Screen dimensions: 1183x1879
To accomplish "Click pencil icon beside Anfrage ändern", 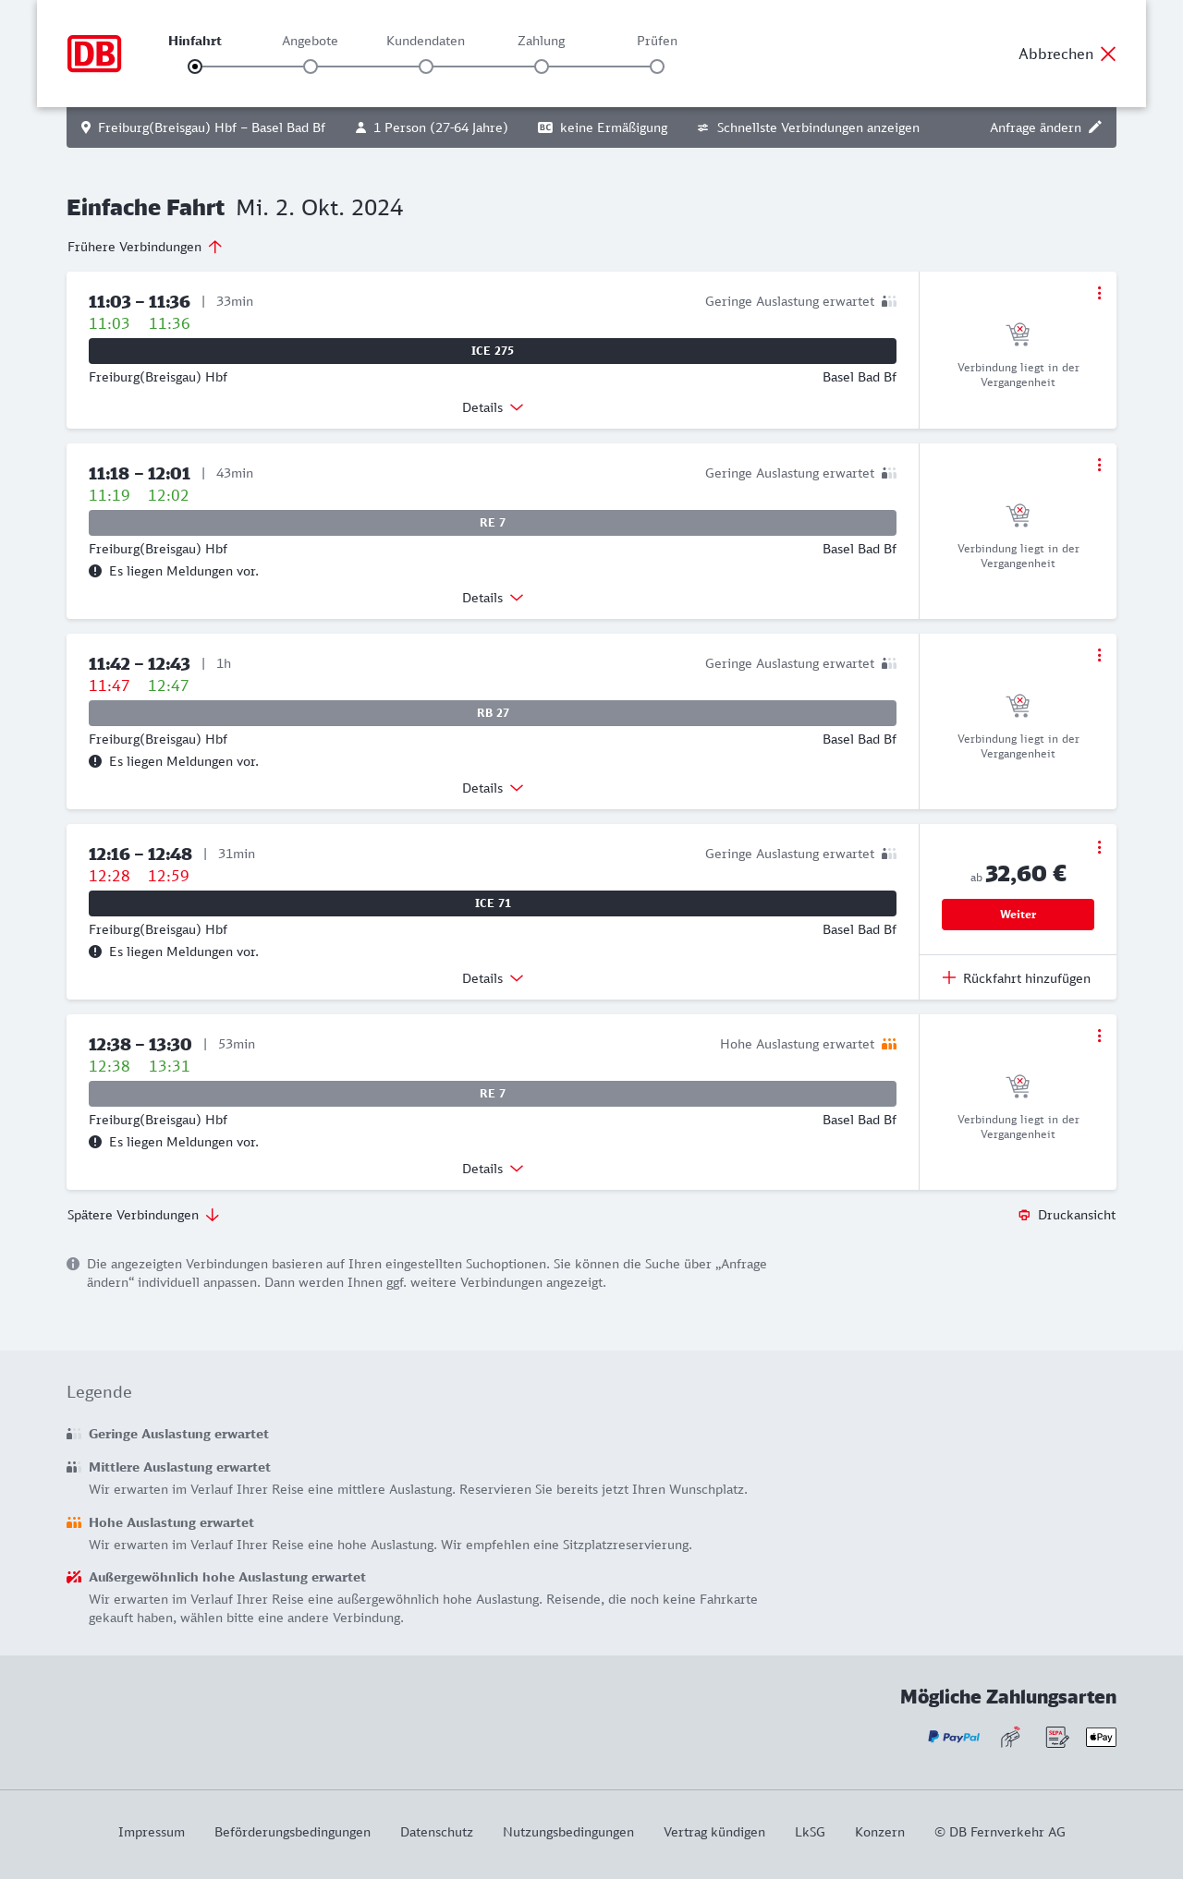I will (x=1095, y=127).
